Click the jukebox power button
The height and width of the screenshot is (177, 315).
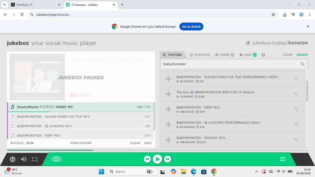(12, 159)
